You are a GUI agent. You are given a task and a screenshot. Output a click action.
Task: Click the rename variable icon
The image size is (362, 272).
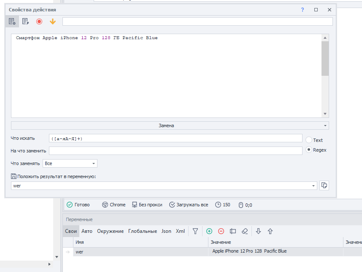233,231
